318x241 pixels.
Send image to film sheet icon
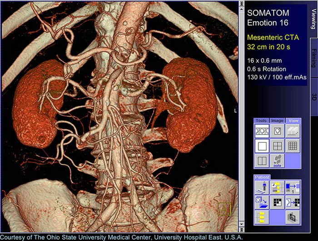[293, 202]
